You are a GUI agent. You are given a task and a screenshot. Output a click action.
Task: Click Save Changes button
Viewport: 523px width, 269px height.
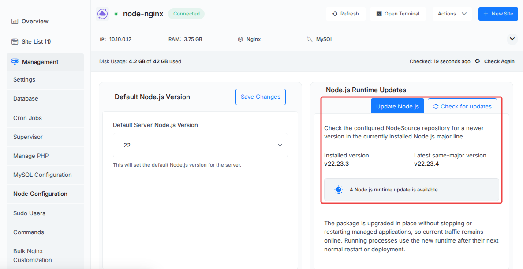(261, 97)
